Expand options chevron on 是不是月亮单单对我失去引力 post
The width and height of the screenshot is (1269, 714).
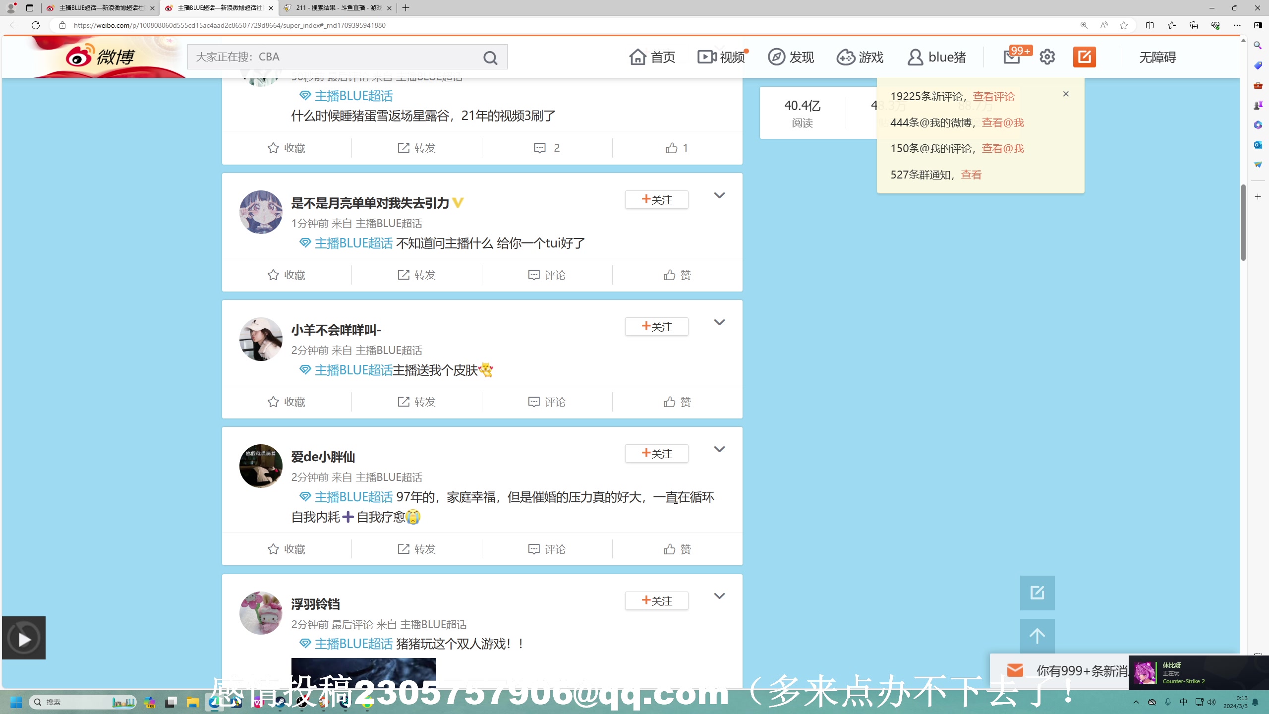pyautogui.click(x=719, y=195)
